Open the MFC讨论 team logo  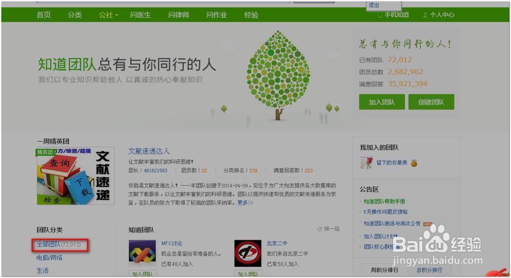(x=142, y=254)
